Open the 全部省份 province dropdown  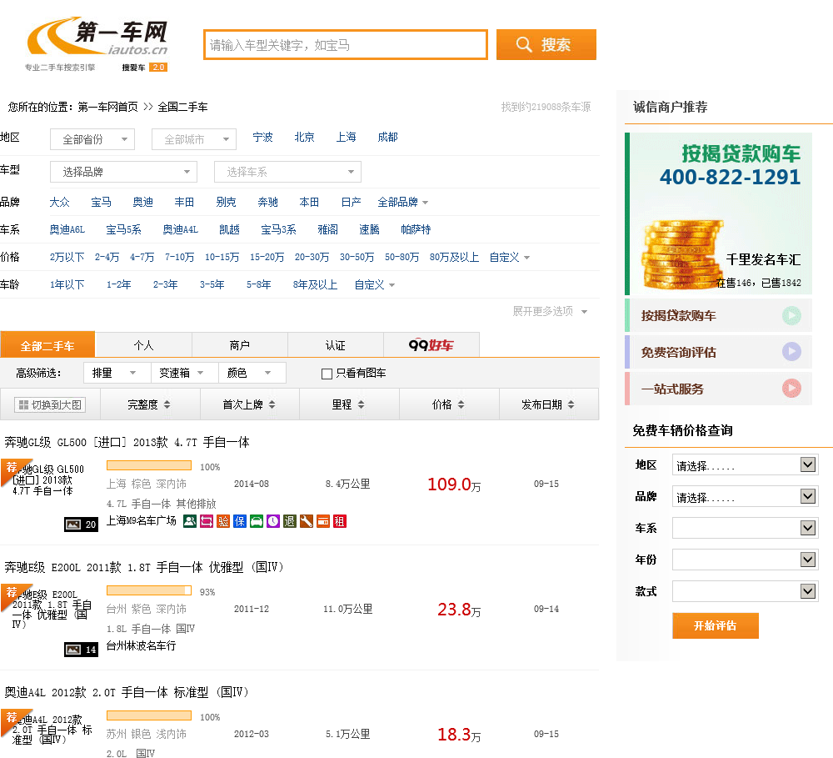click(x=92, y=139)
